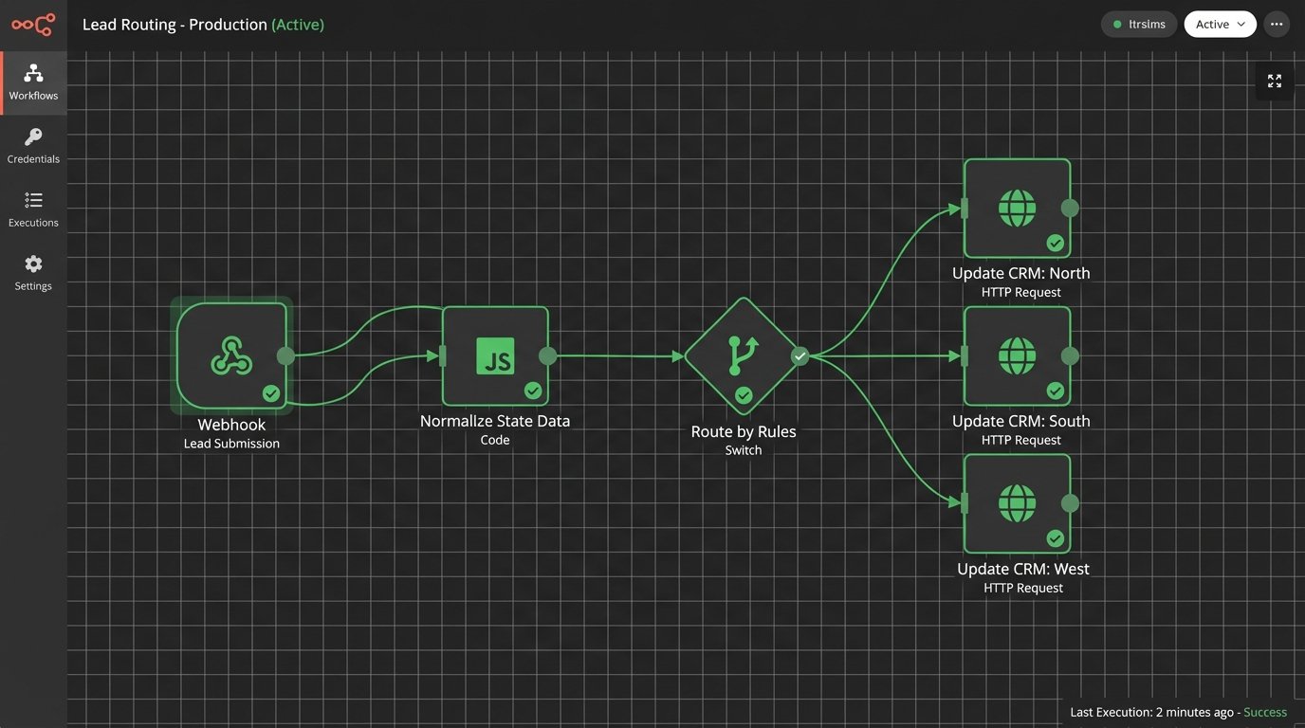Click the green output connector of Route by Rules
Image resolution: width=1305 pixels, height=728 pixels.
point(800,357)
